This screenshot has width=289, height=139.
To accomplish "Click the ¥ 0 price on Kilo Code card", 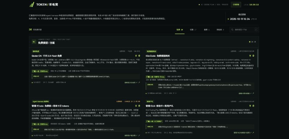I will pyautogui.click(x=251, y=56).
